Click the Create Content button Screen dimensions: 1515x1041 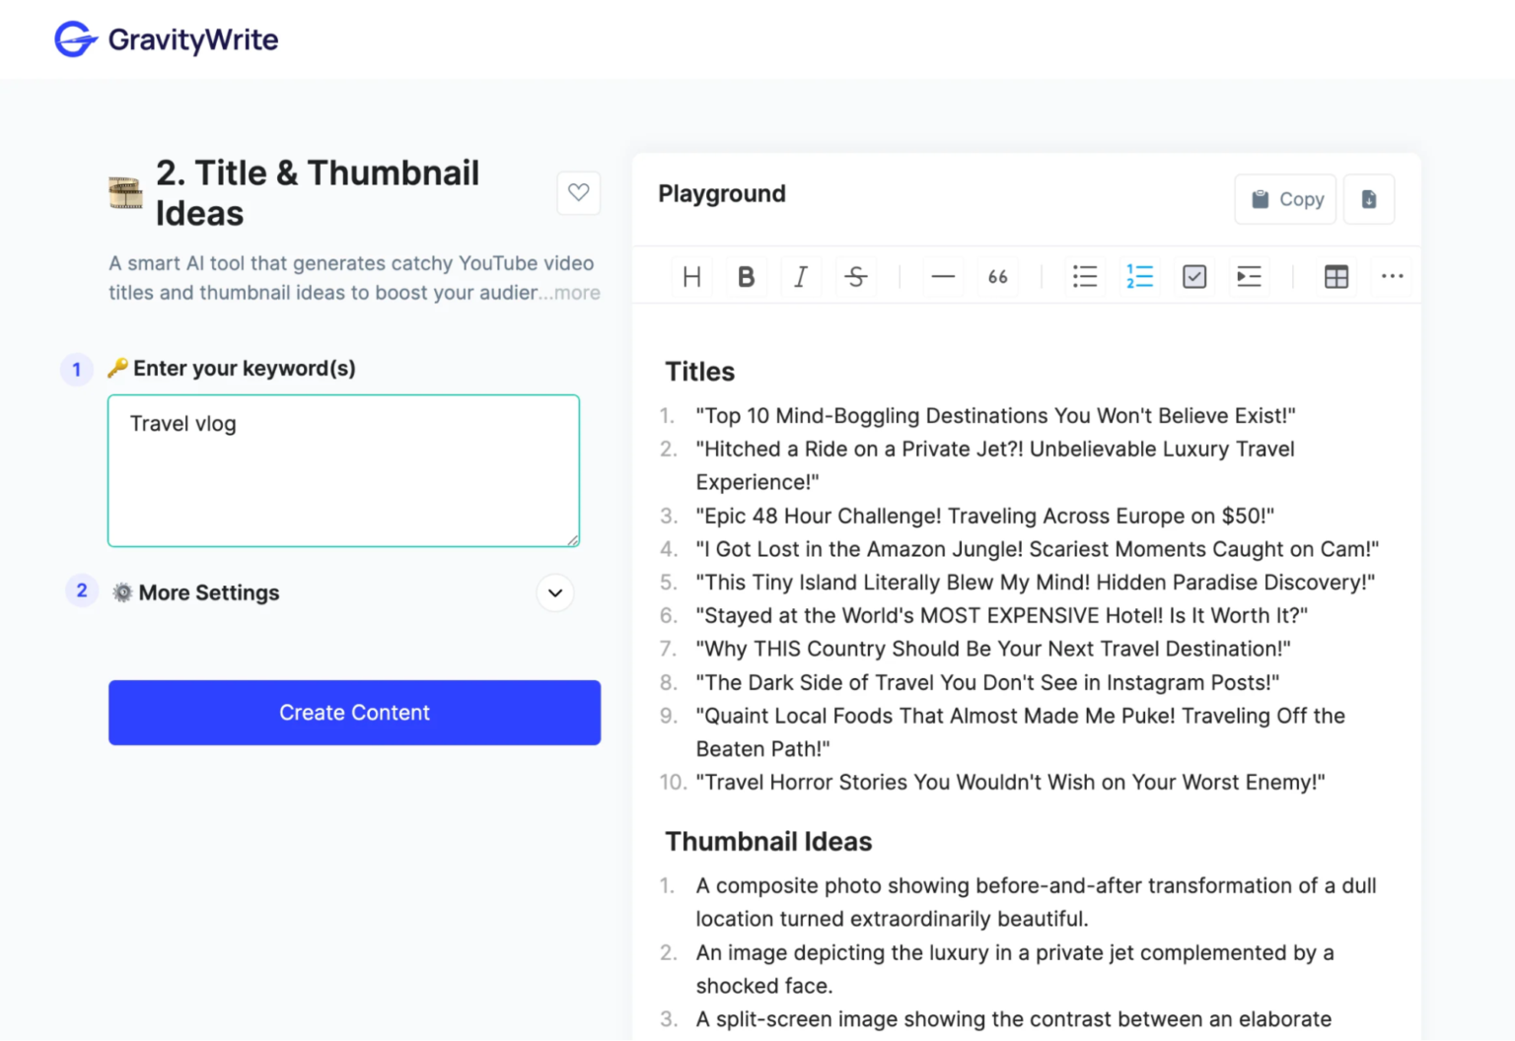[354, 712]
